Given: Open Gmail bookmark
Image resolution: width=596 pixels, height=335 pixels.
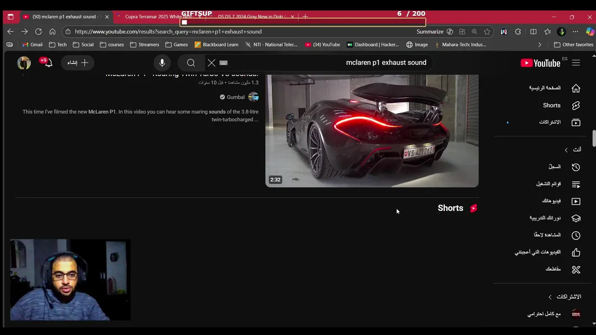Looking at the screenshot, I should click(32, 45).
